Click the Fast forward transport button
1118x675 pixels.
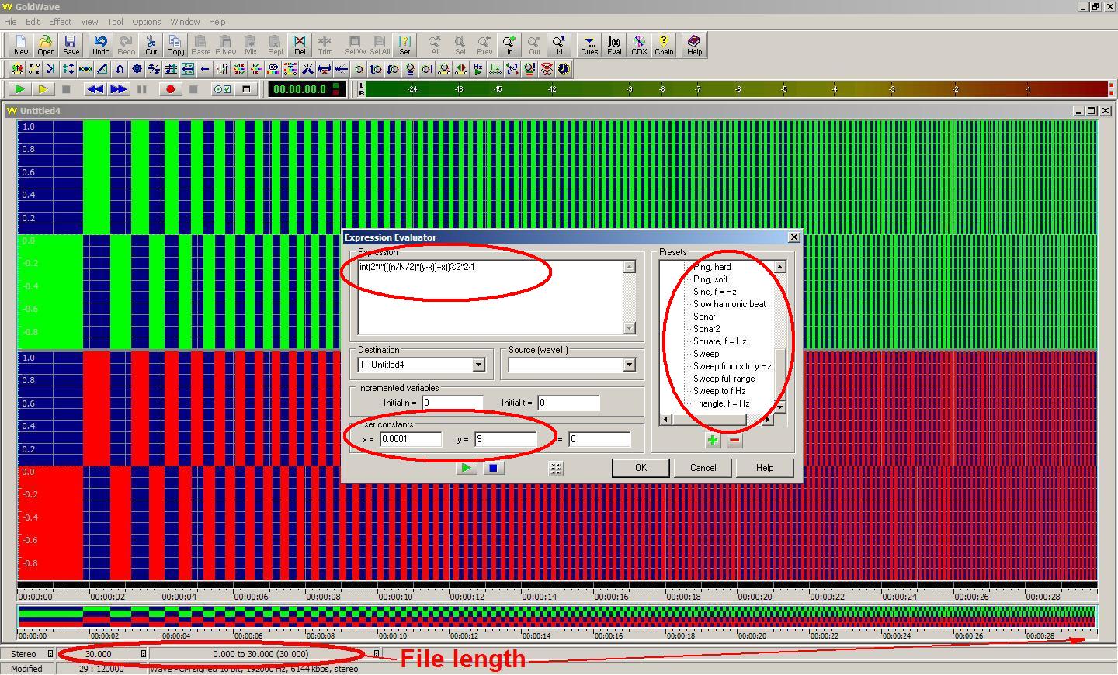click(x=118, y=89)
